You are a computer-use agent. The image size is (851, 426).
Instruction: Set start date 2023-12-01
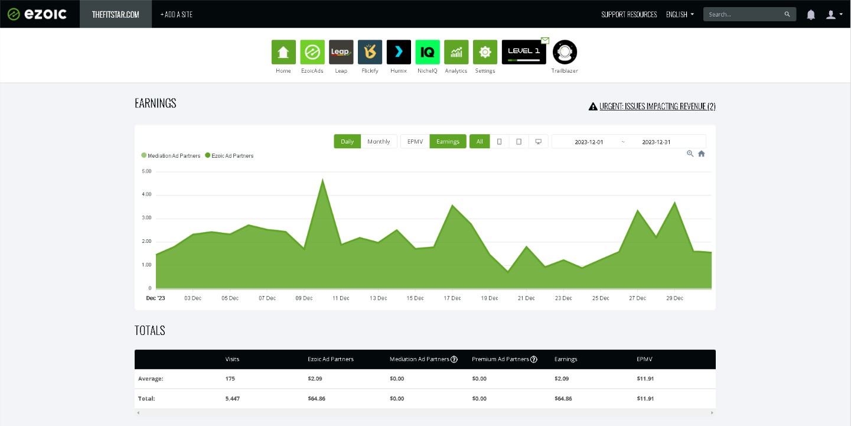pos(589,142)
